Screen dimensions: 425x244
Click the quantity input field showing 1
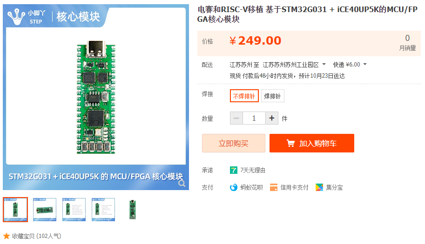[254, 118]
